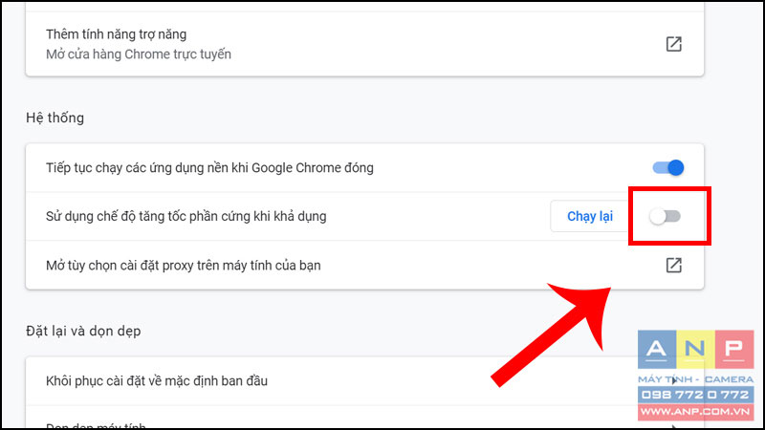The width and height of the screenshot is (765, 430).
Task: Click the Chạy lại relaunch button
Action: coord(590,217)
